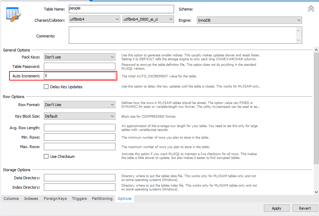Click inside the highlighted Auto Increment field

tap(80, 76)
